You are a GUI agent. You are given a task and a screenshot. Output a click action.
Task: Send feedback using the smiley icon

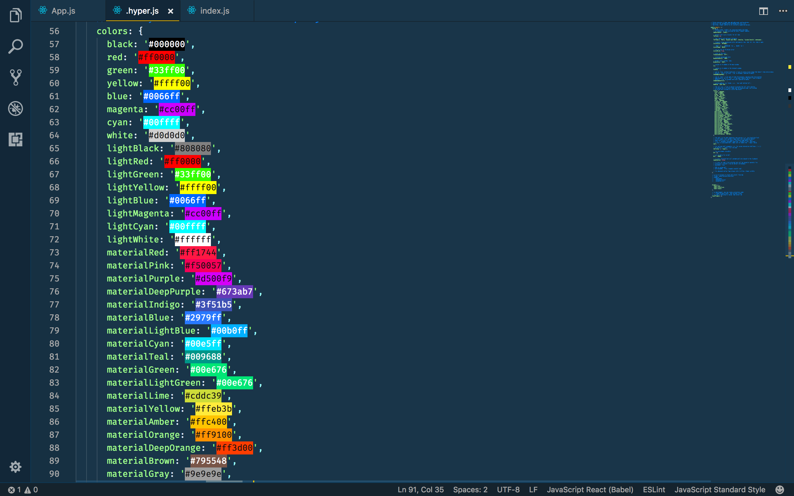[780, 489]
